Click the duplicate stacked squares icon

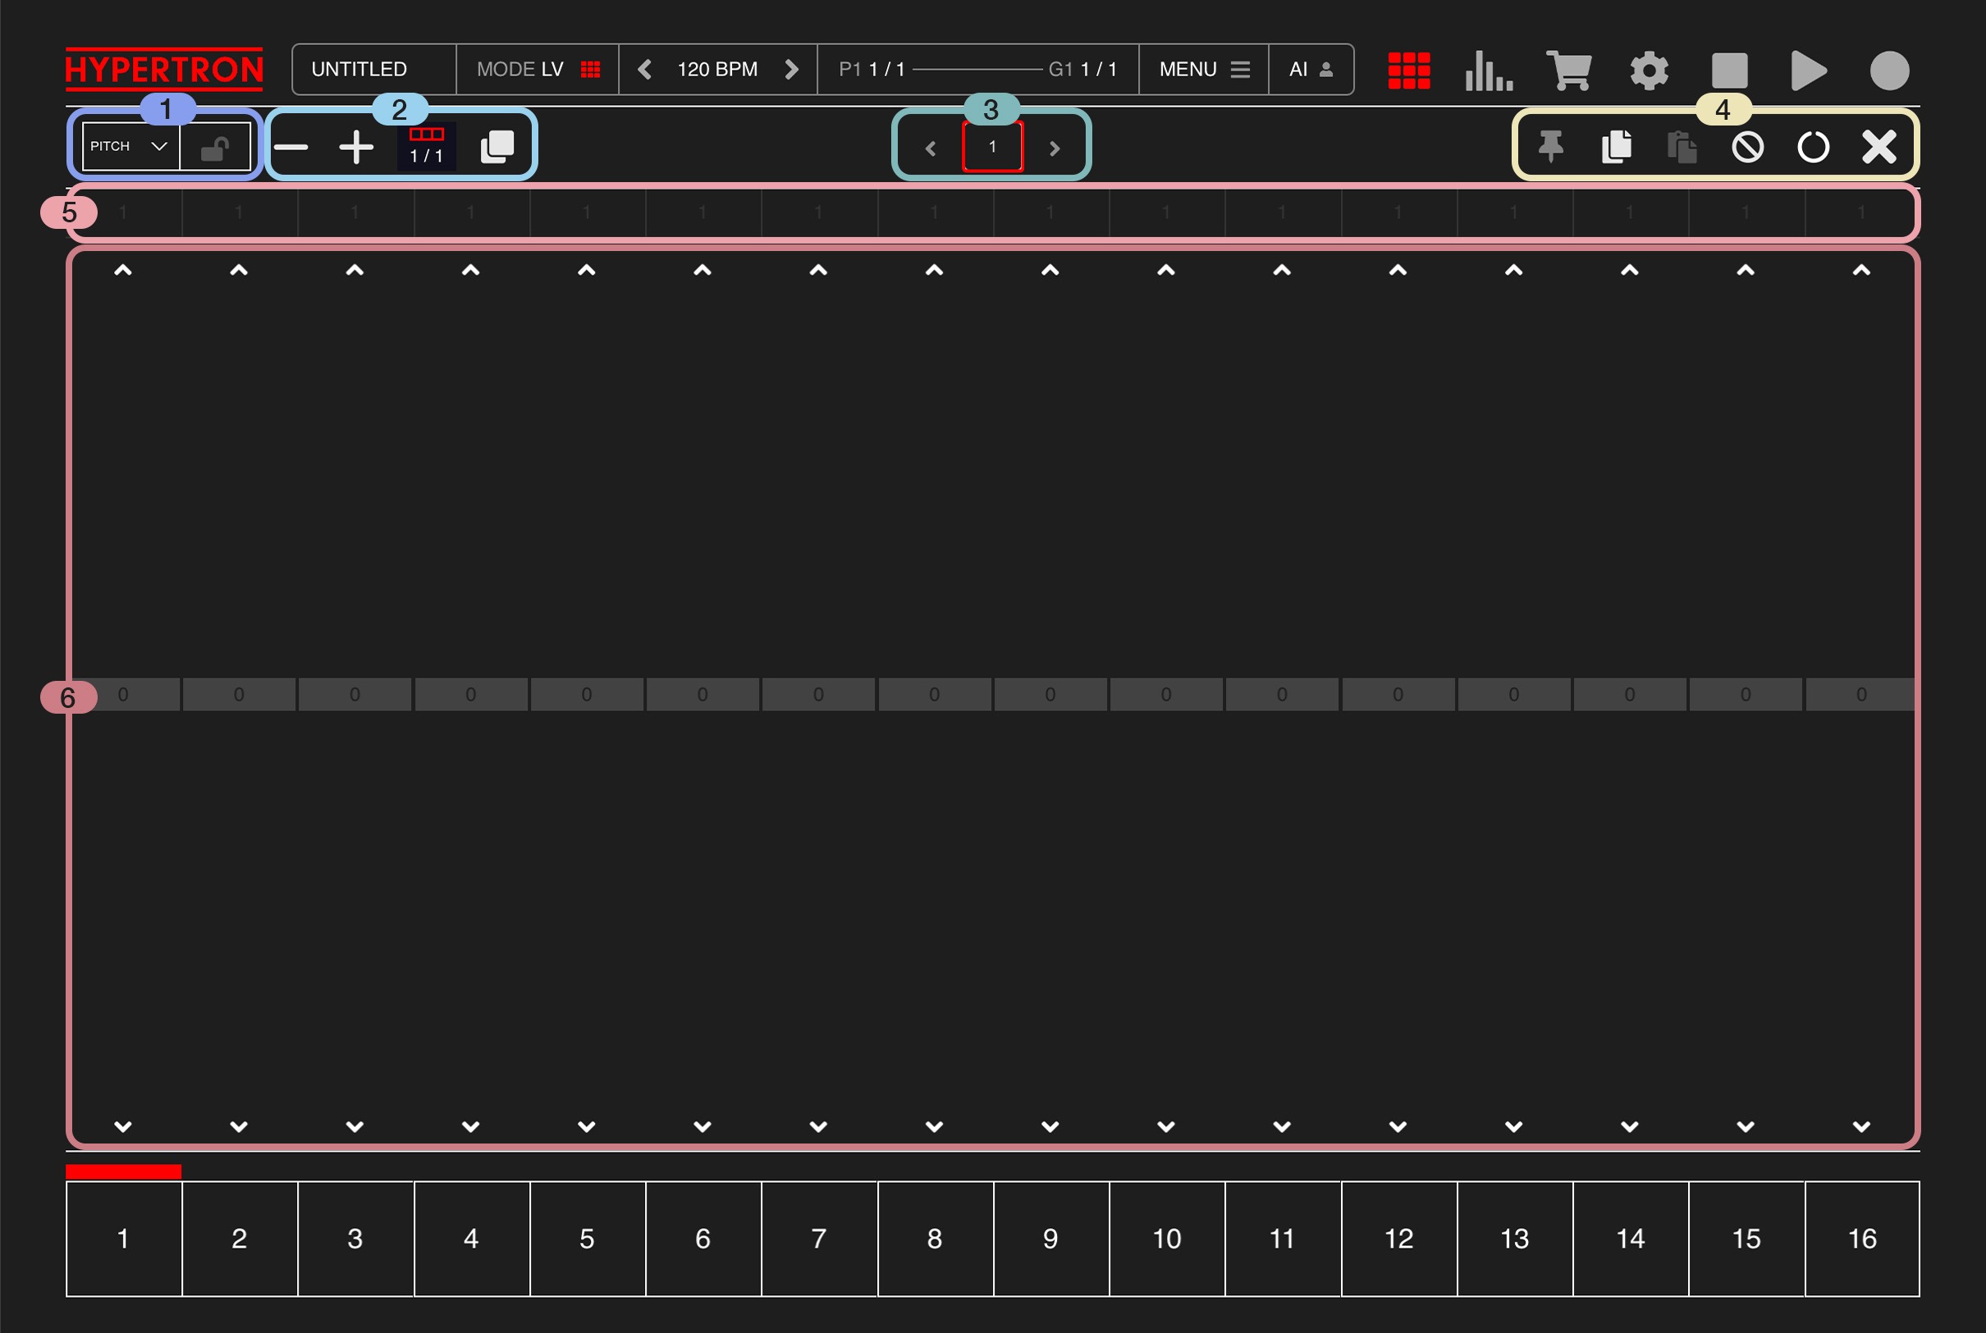click(x=496, y=146)
